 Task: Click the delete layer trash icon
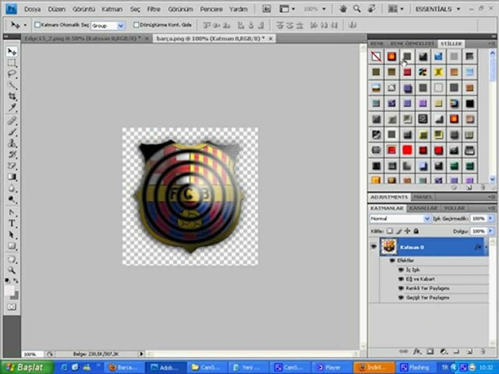483,352
